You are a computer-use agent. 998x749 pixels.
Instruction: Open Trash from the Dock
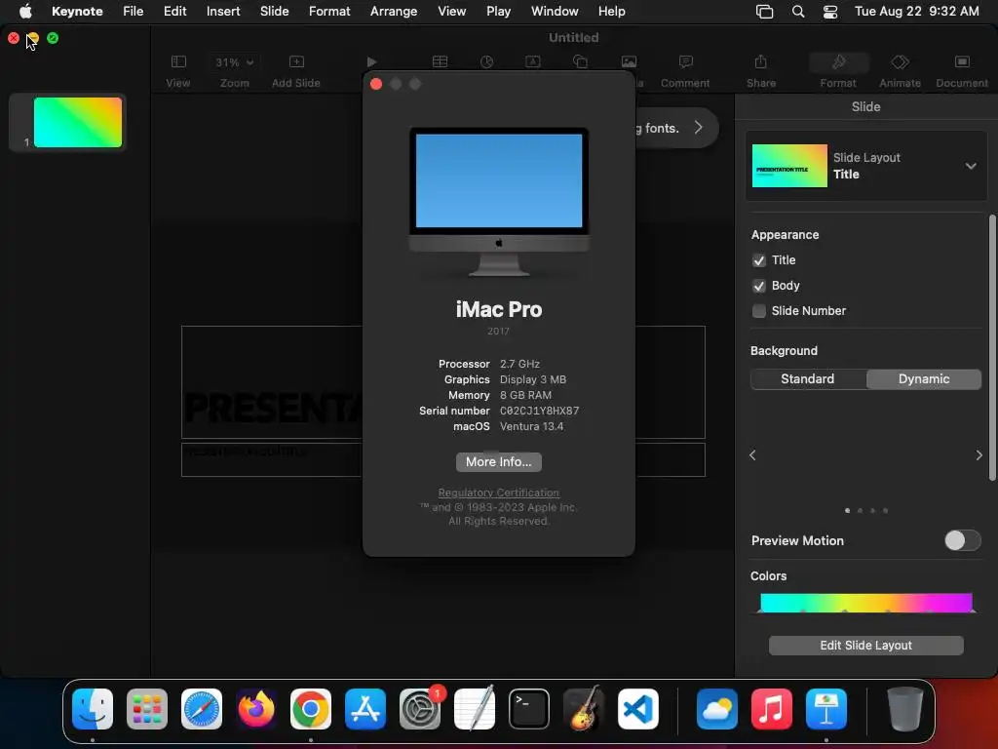point(904,709)
